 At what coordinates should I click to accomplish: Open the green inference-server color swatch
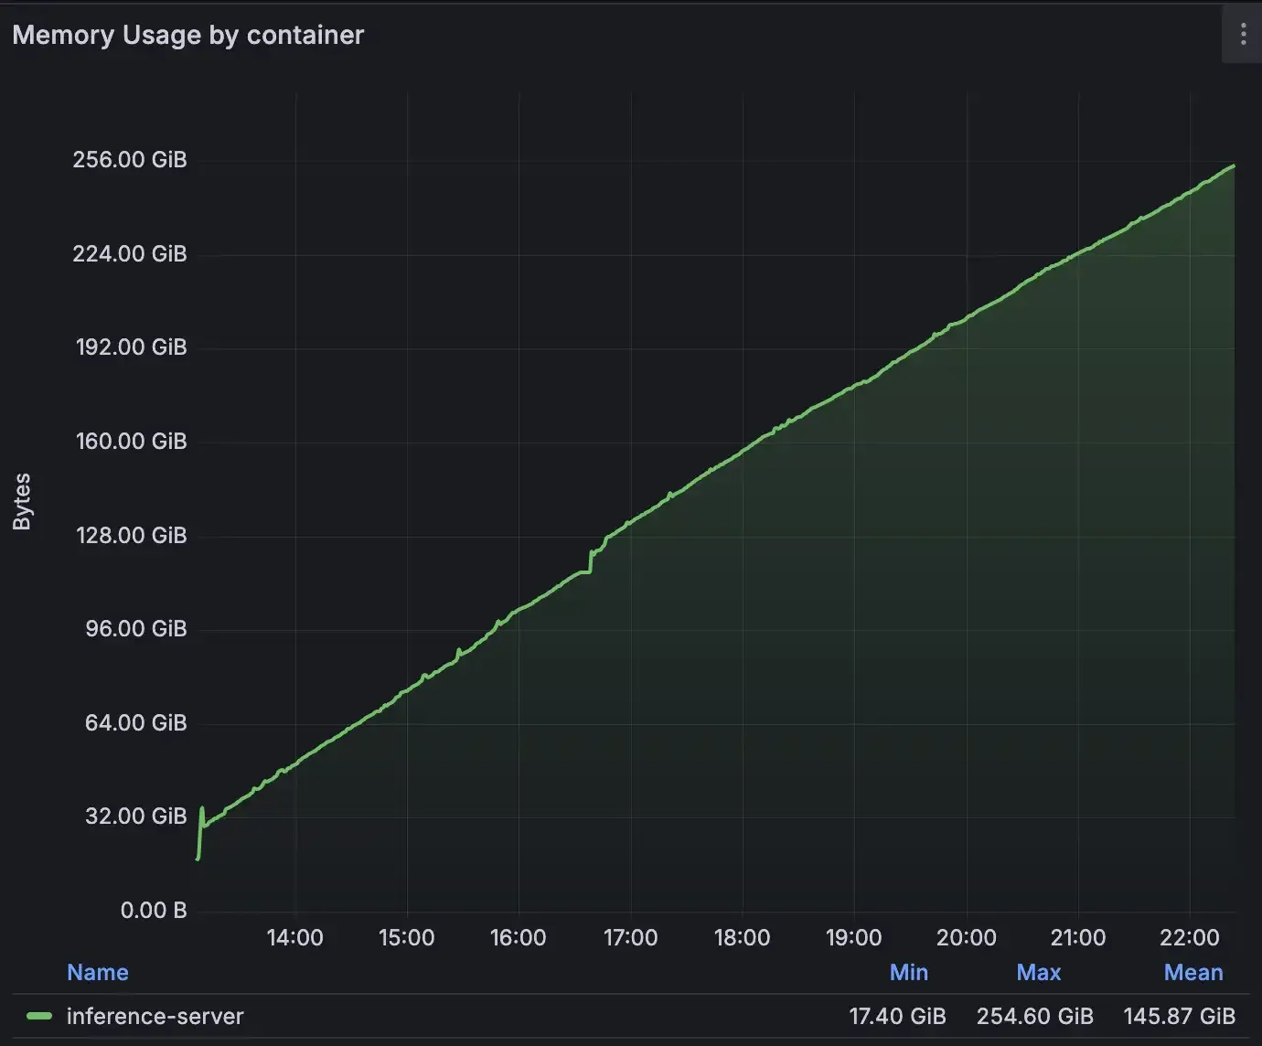pyautogui.click(x=39, y=1016)
